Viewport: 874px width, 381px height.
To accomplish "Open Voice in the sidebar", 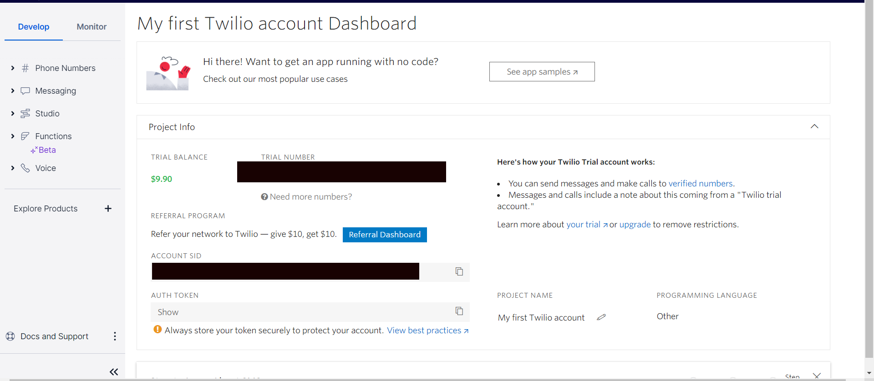I will click(x=46, y=168).
